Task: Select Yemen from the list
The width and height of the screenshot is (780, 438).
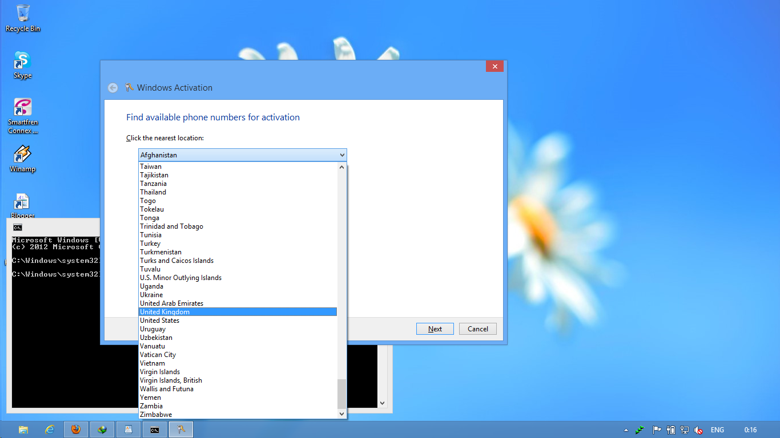Action: pos(238,398)
